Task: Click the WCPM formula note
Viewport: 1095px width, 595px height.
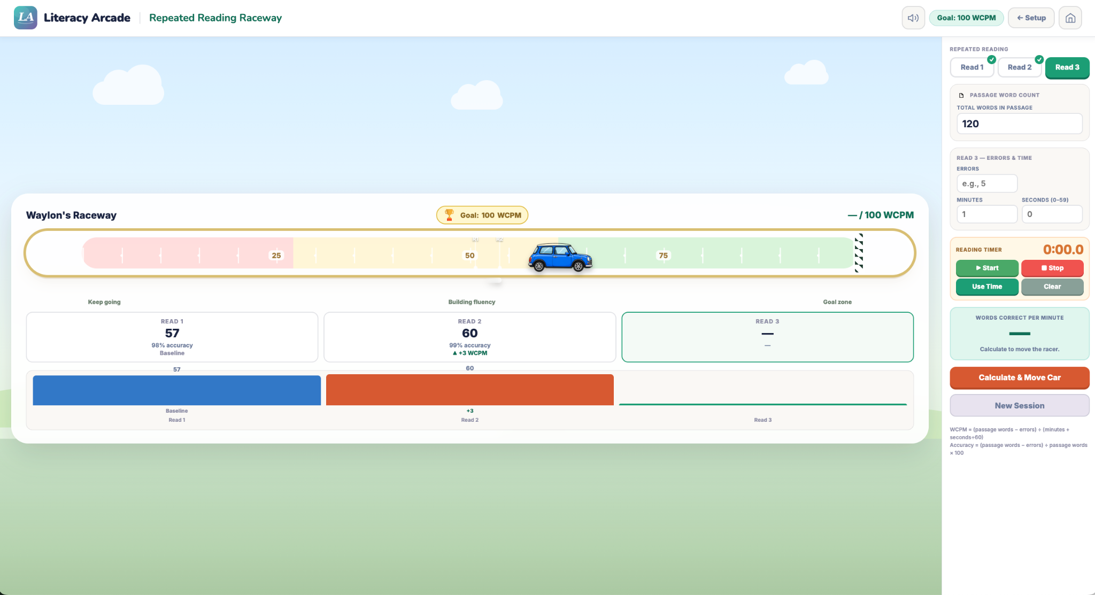Action: tap(1009, 433)
